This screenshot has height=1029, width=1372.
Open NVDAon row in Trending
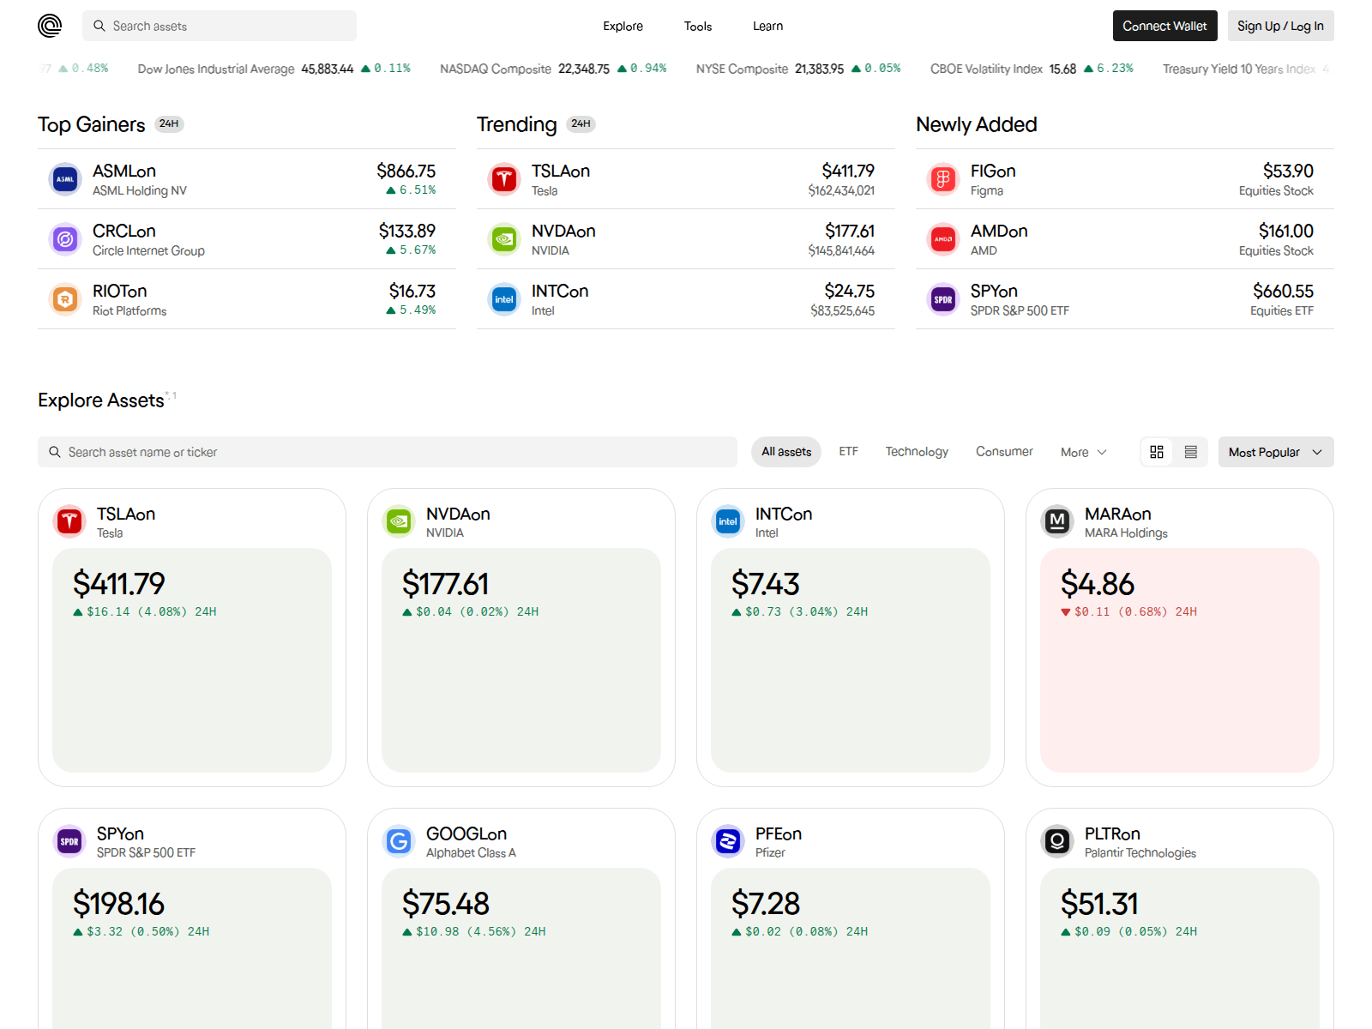coord(686,239)
